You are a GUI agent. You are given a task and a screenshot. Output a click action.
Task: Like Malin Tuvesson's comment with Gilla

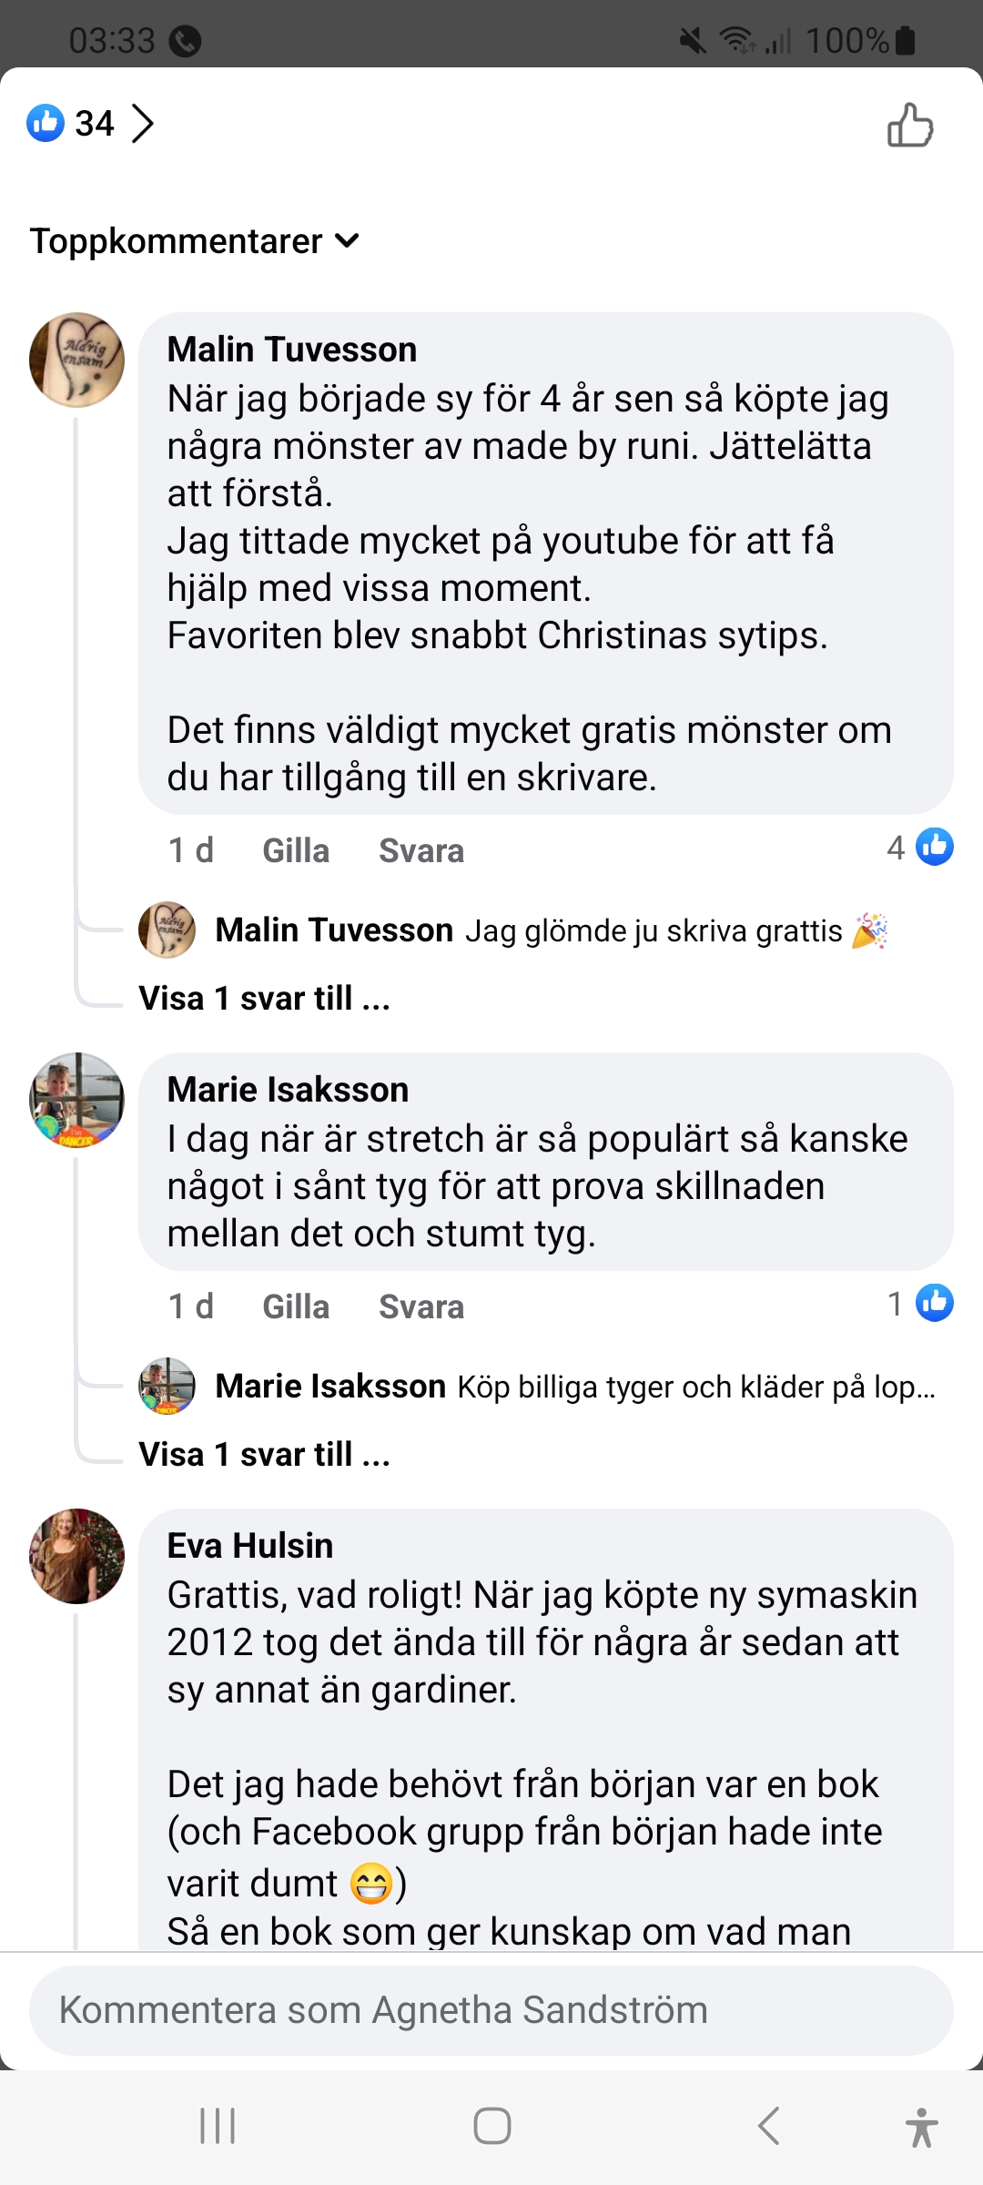(296, 851)
